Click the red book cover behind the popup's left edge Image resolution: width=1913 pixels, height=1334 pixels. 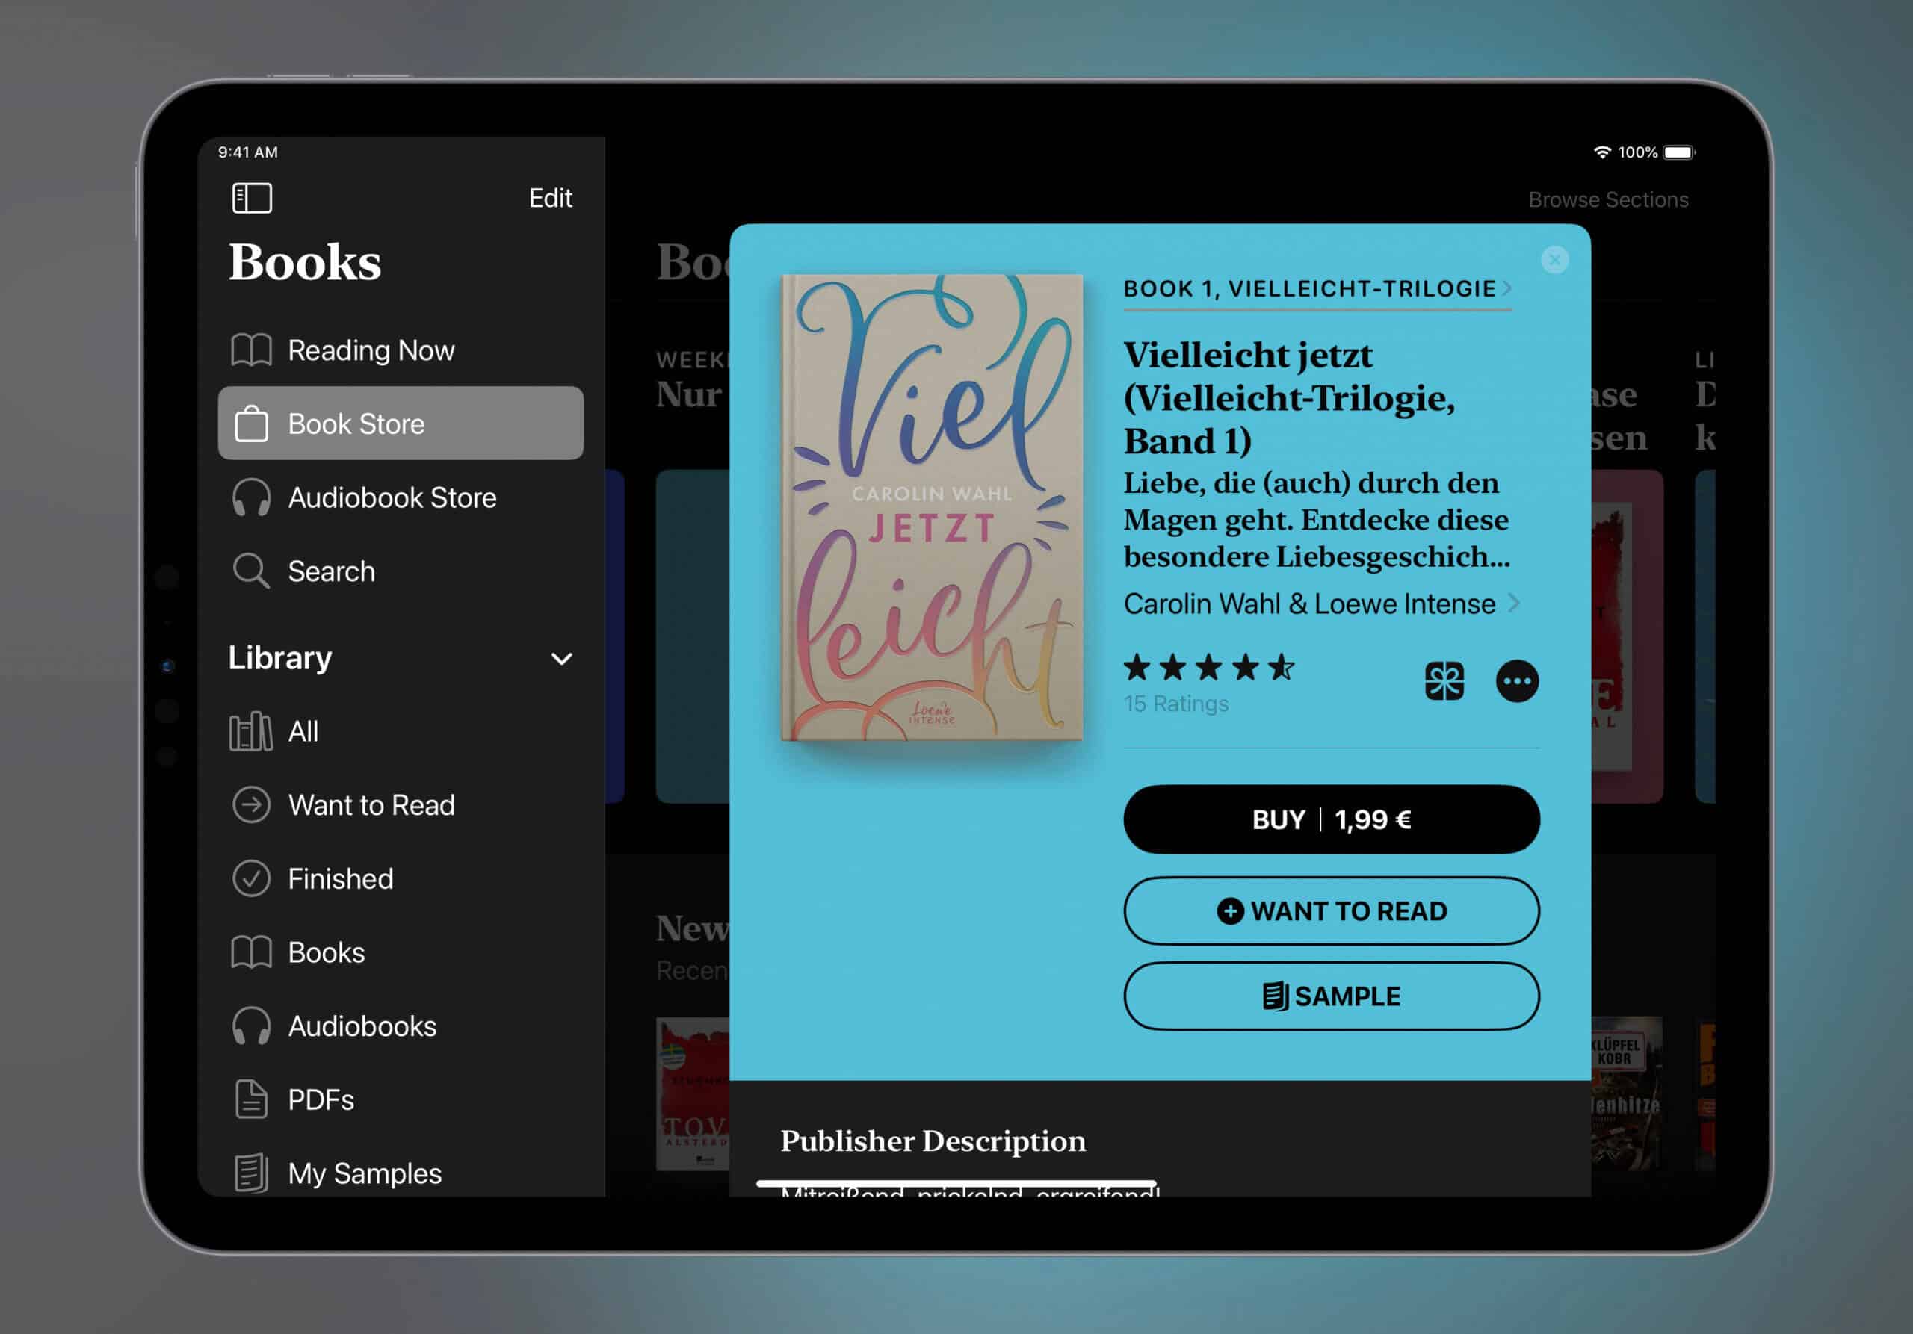[693, 1093]
